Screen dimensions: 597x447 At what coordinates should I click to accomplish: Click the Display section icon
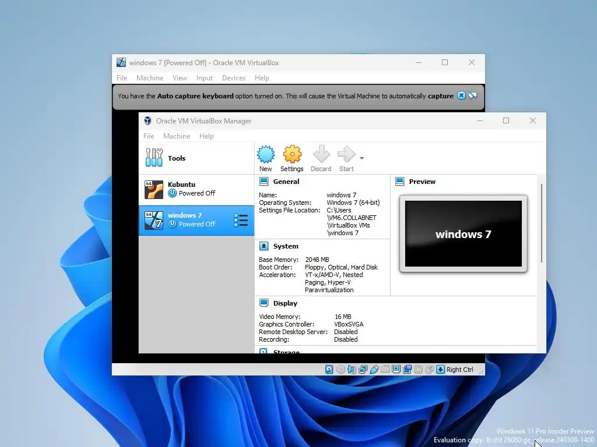tap(264, 303)
